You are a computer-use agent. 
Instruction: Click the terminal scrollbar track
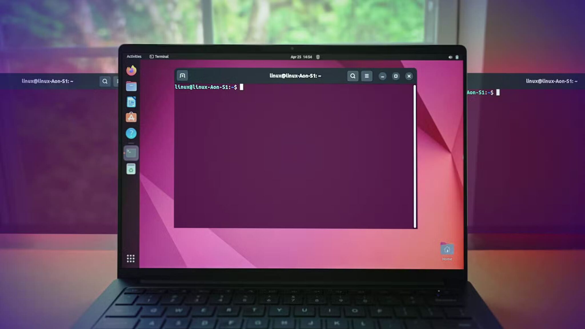(414, 155)
